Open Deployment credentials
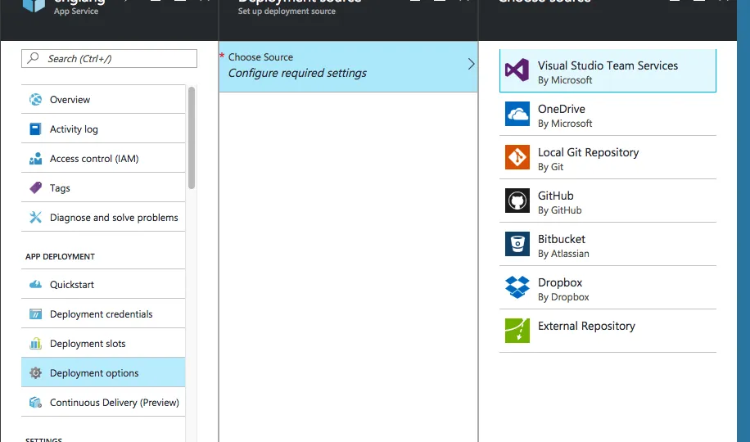 pos(103,314)
